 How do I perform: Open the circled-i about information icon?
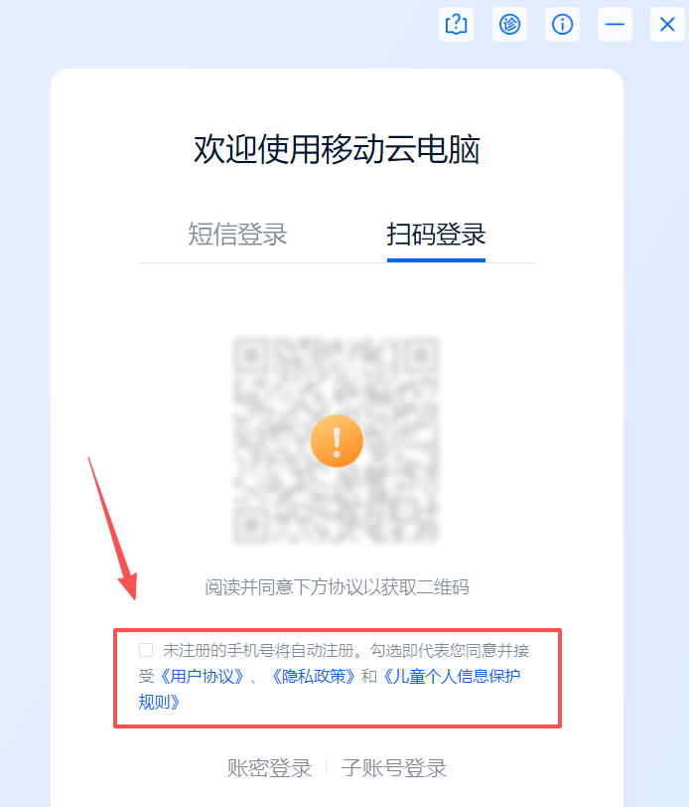(563, 24)
